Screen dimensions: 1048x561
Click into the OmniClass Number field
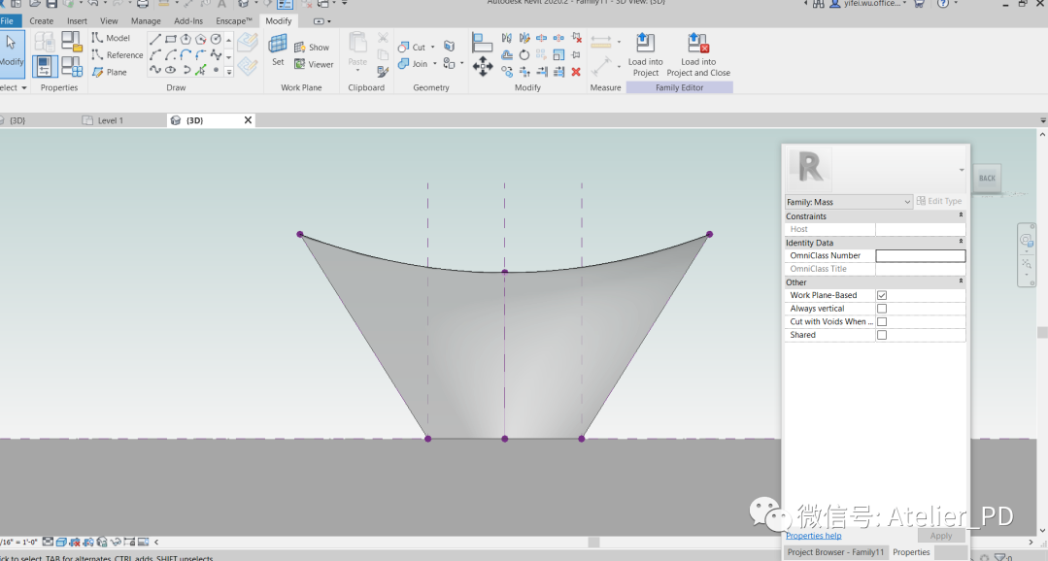(921, 256)
